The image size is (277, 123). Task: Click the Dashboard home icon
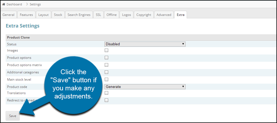4,4
